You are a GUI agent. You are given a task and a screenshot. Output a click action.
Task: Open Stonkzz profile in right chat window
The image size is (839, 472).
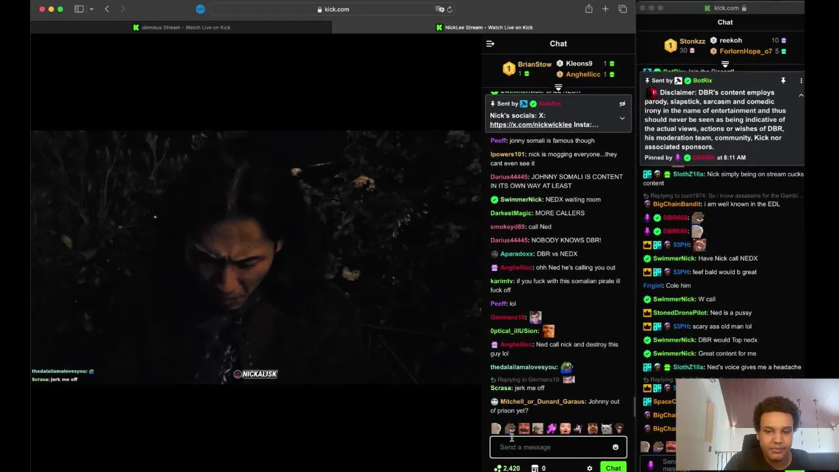tap(692, 41)
